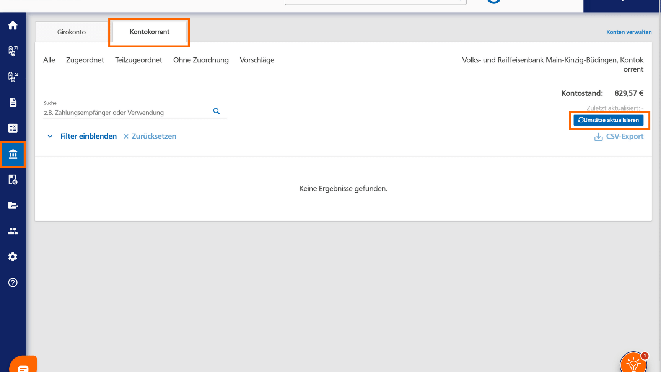Select the Kontokorrent tab
Image resolution: width=661 pixels, height=372 pixels.
[x=149, y=32]
